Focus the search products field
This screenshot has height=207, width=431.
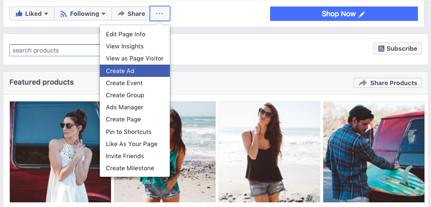tap(55, 50)
